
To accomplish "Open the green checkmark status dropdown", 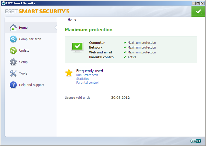I will coord(198,11).
